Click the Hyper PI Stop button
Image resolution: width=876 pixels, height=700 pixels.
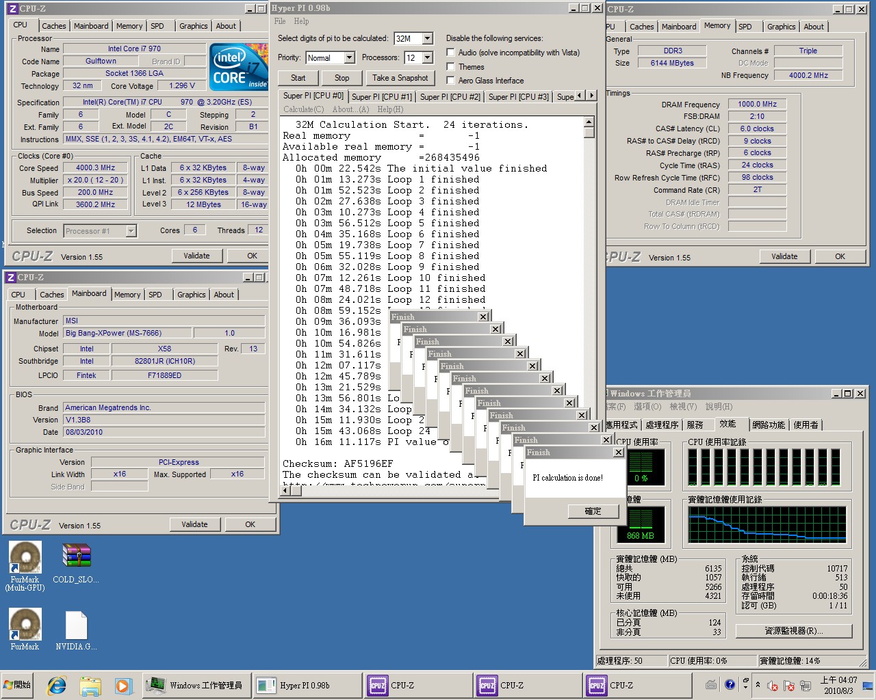coord(342,78)
